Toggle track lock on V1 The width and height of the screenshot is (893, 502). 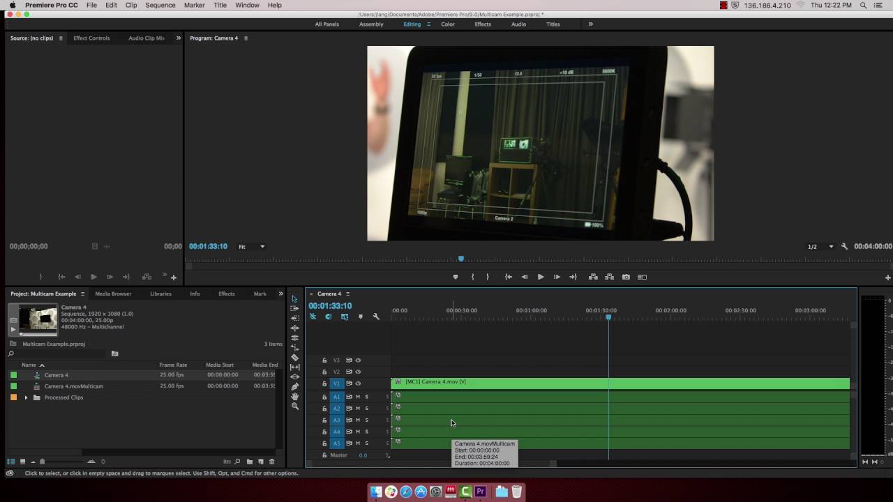[324, 383]
